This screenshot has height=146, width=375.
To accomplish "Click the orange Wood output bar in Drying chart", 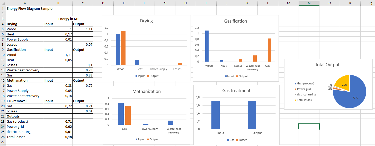I will 123,48.
